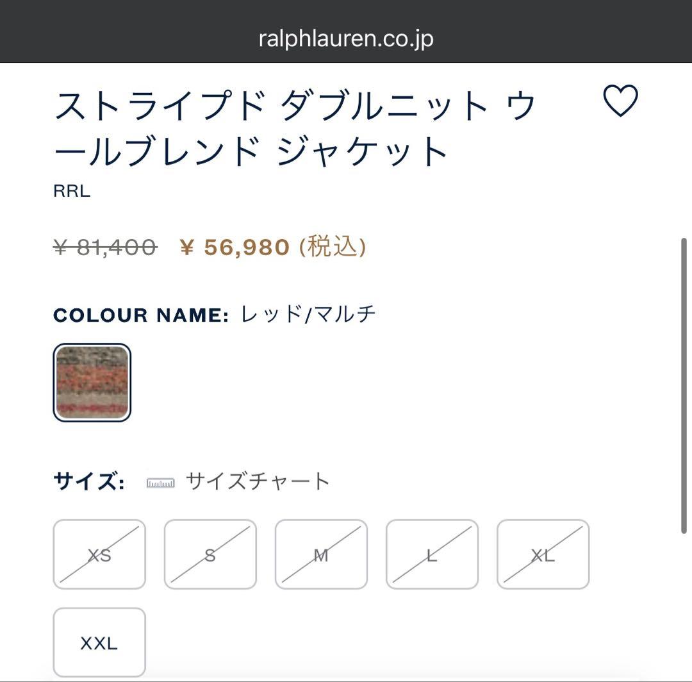Screen dimensions: 692x682
Task: Tap the struck-through XL size
Action: tap(543, 554)
